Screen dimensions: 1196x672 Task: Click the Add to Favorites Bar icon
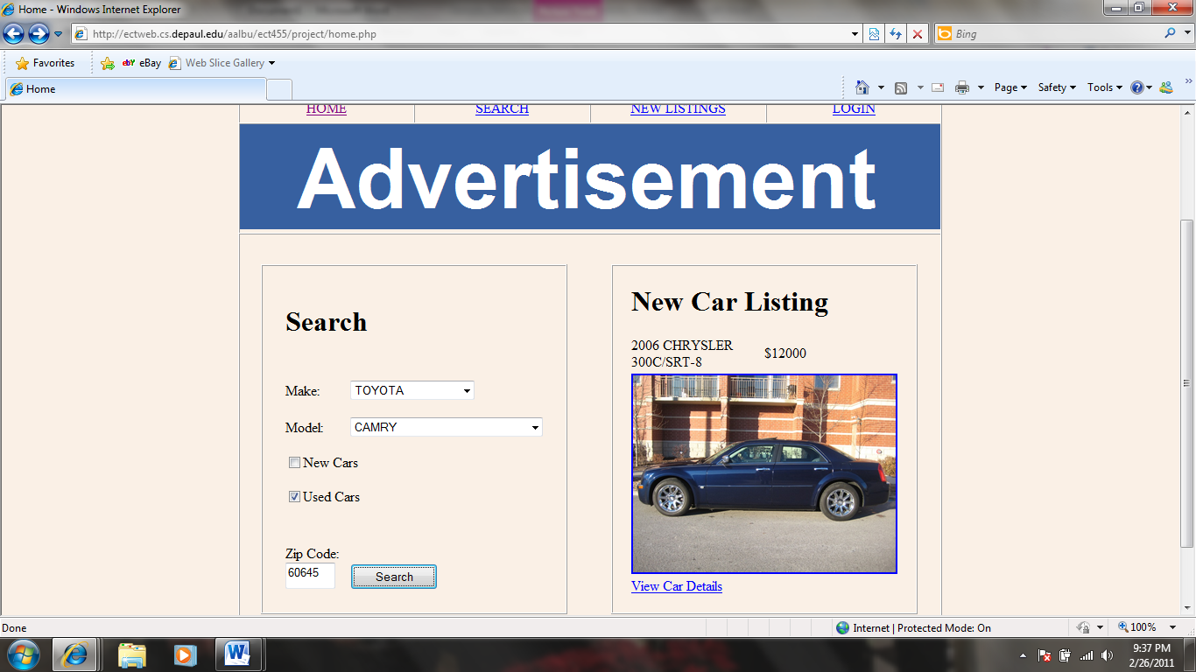coord(108,63)
